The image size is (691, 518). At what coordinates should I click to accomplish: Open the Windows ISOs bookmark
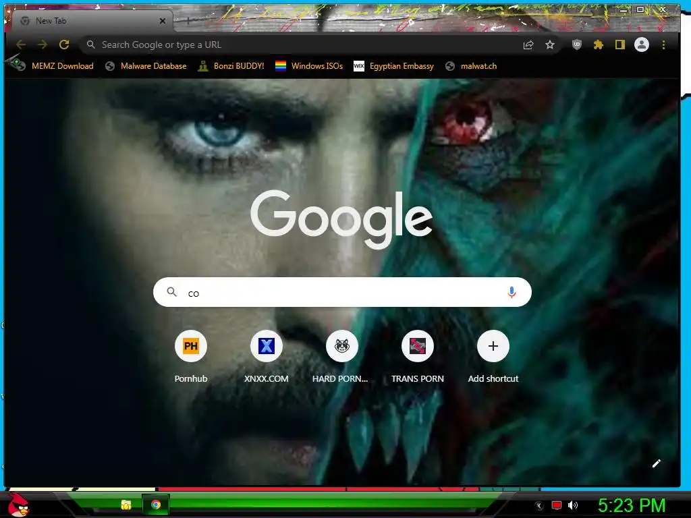coord(309,66)
